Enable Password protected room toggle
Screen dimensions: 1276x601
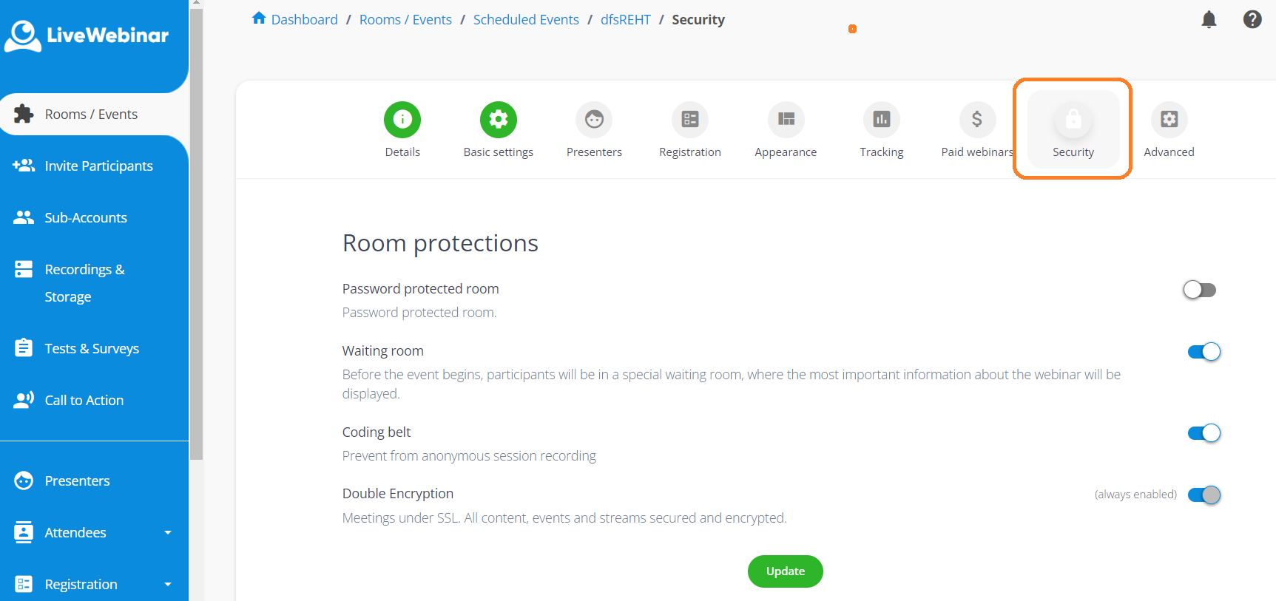pyautogui.click(x=1199, y=290)
